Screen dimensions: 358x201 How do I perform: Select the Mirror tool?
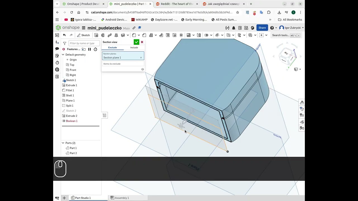(x=199, y=35)
